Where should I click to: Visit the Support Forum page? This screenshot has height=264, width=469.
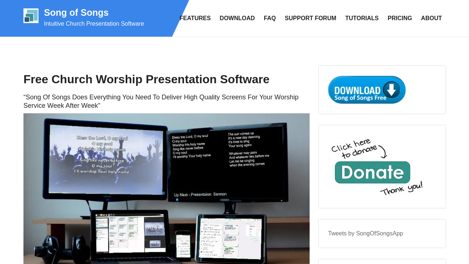point(310,18)
